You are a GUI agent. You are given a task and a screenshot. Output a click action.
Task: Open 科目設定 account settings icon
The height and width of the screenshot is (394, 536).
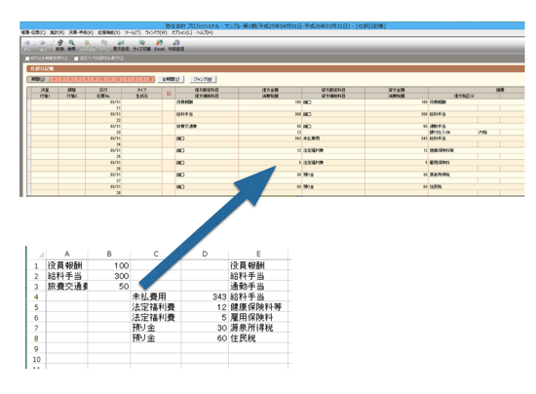[x=176, y=43]
